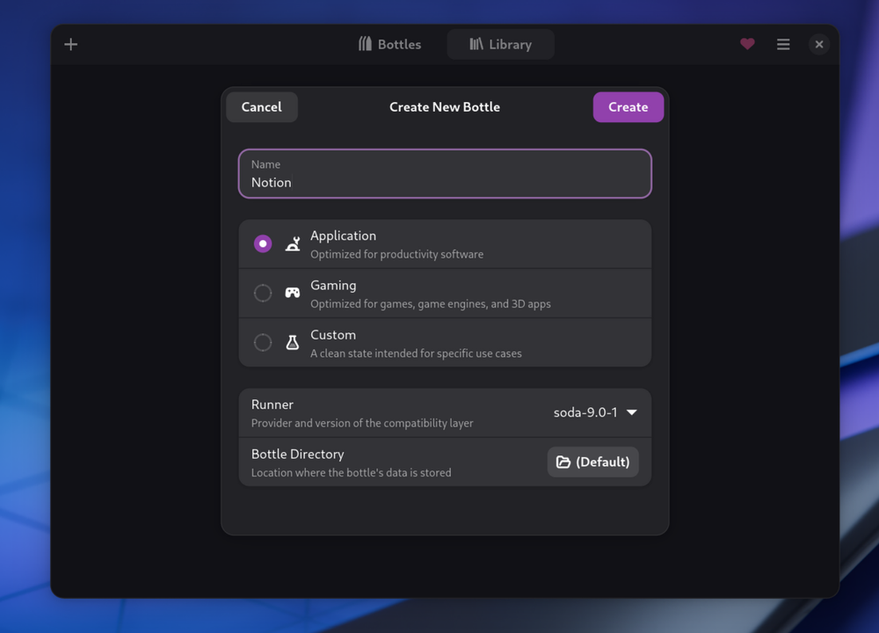The width and height of the screenshot is (879, 633).
Task: Click the gamepad icon beside Gaming
Action: pyautogui.click(x=292, y=293)
